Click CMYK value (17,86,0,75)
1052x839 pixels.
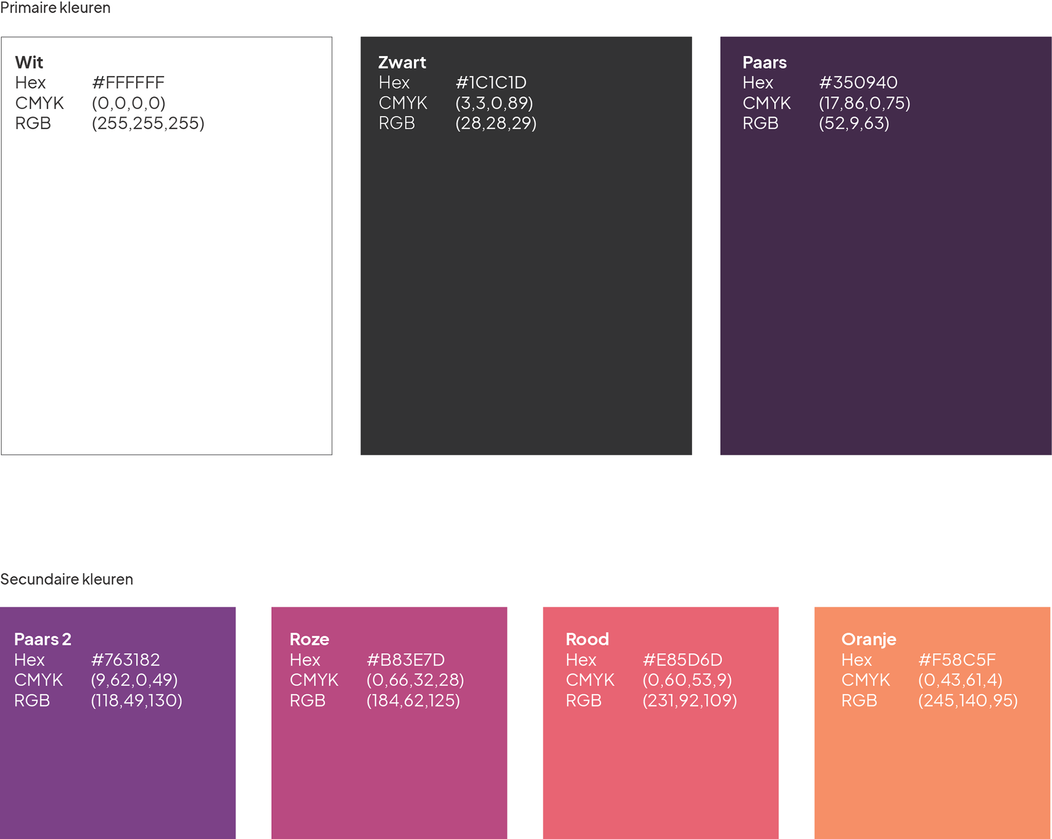coord(864,103)
